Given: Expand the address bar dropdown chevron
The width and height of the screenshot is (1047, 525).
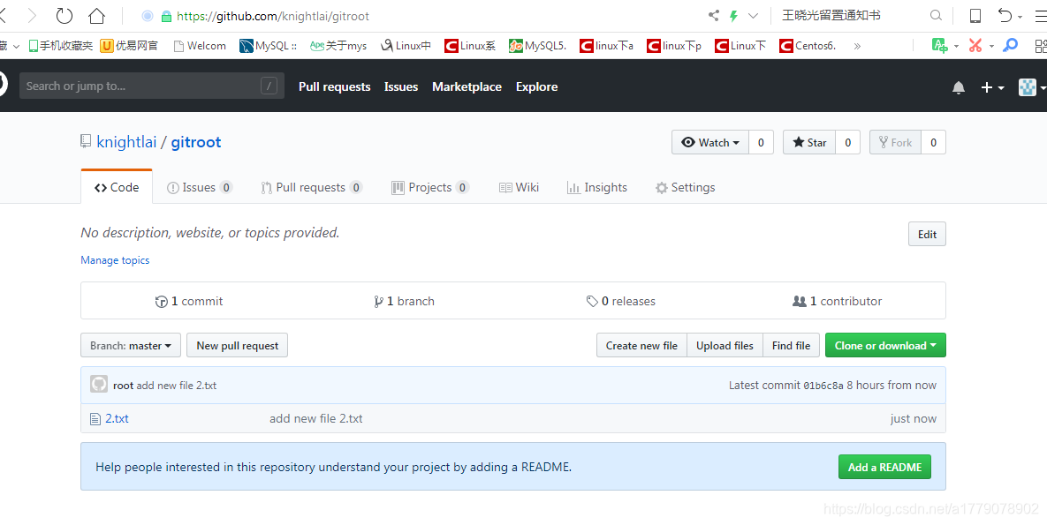Looking at the screenshot, I should pos(753,15).
